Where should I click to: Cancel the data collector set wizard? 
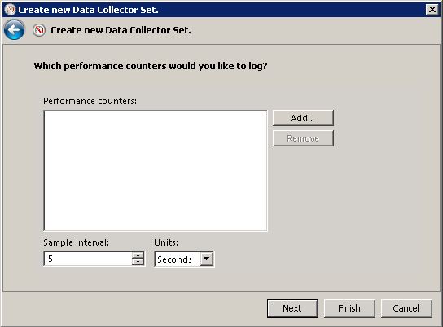click(406, 308)
